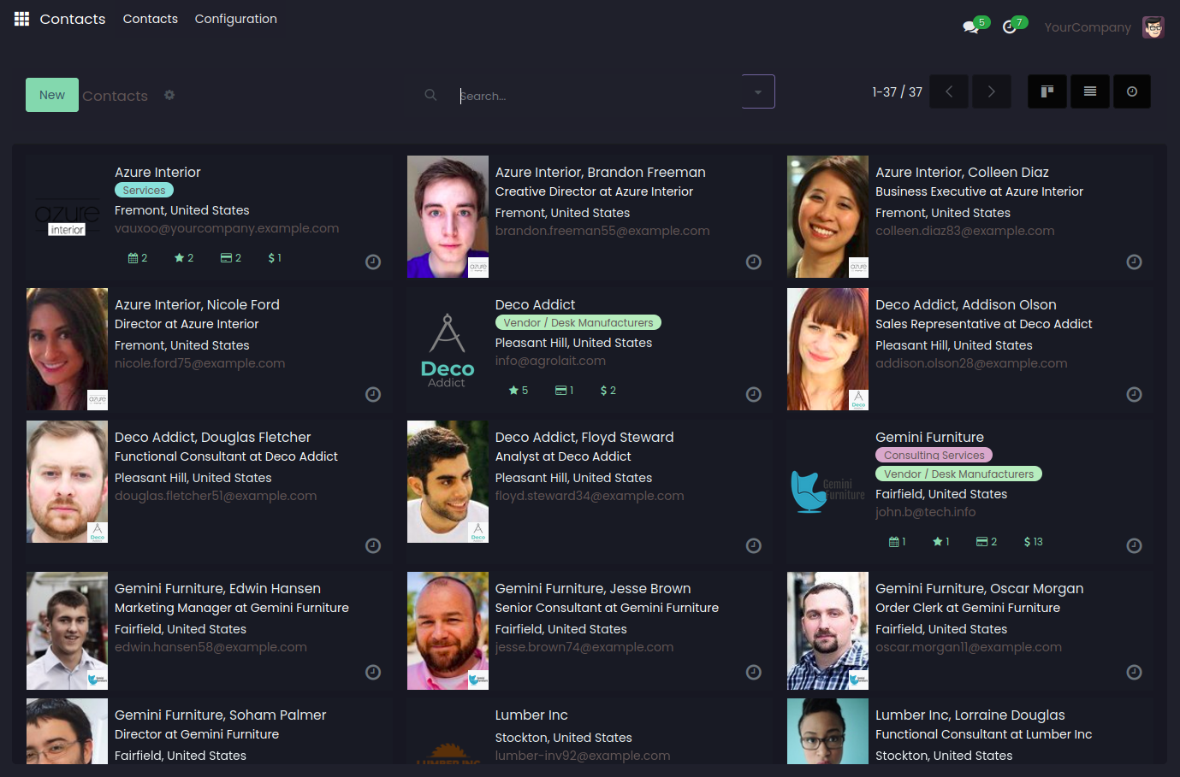The width and height of the screenshot is (1180, 777).
Task: Open Colleen Diaz's photo thumbnail
Action: (828, 217)
